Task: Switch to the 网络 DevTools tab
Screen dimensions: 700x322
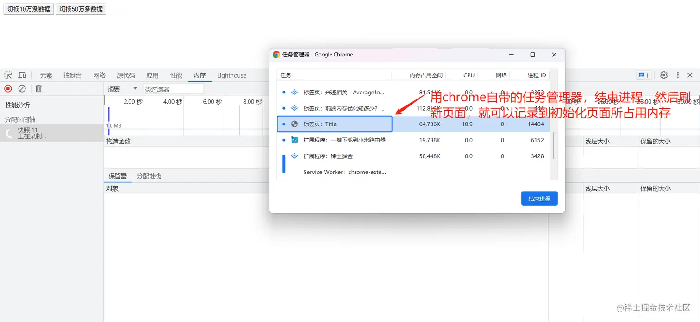Action: coord(100,75)
